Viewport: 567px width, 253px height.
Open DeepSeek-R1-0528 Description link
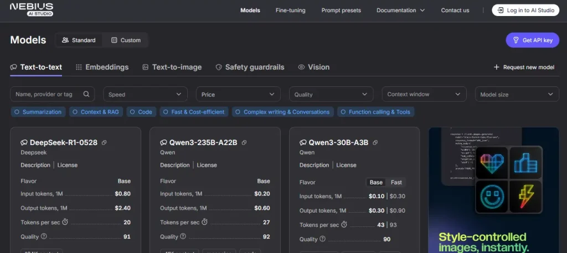[x=35, y=165]
